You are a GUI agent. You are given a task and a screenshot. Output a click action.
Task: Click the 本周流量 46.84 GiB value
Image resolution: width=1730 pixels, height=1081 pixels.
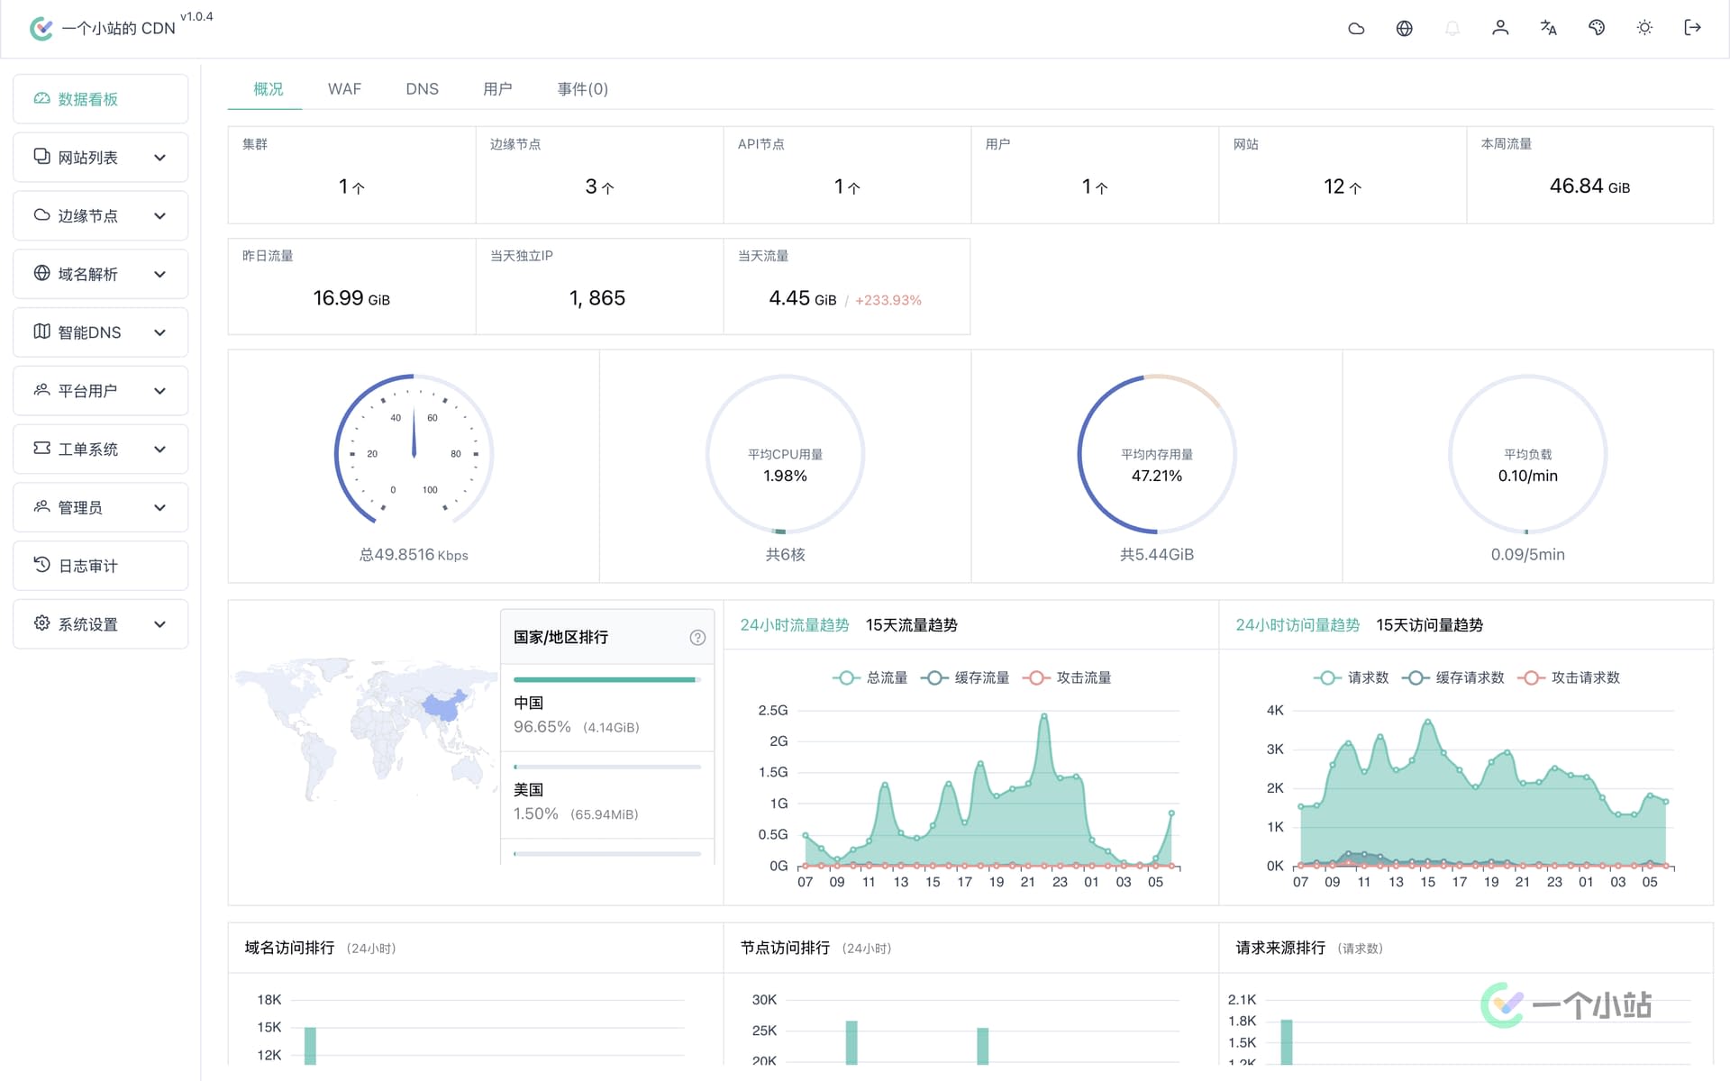(1589, 186)
